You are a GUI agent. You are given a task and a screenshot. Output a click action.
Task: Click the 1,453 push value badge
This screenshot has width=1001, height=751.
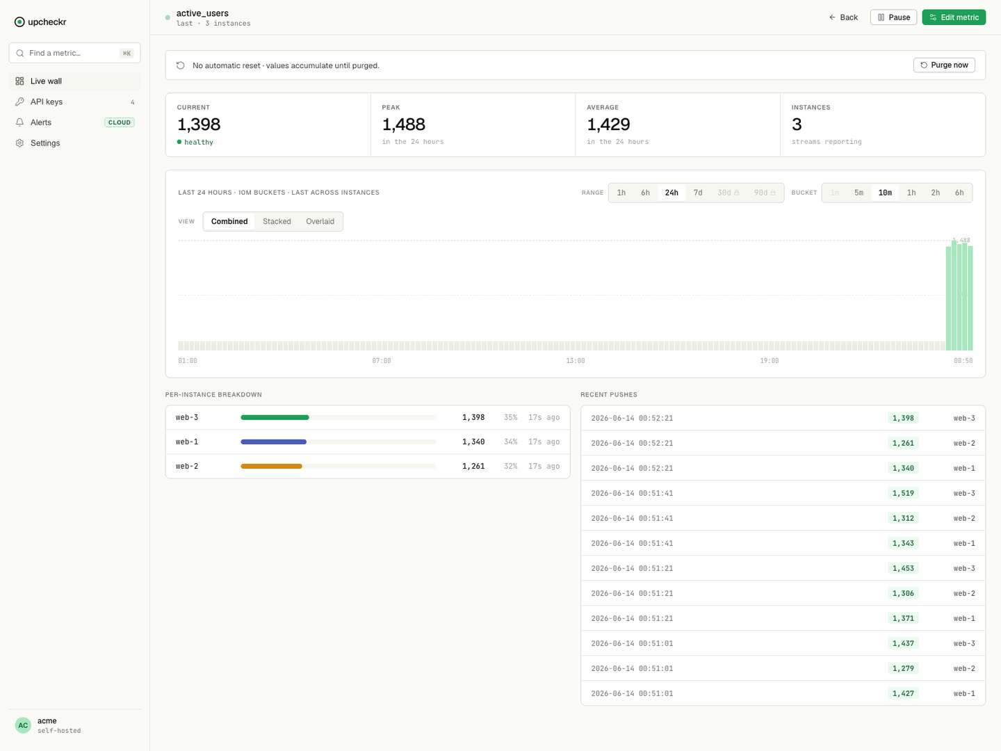coord(903,568)
